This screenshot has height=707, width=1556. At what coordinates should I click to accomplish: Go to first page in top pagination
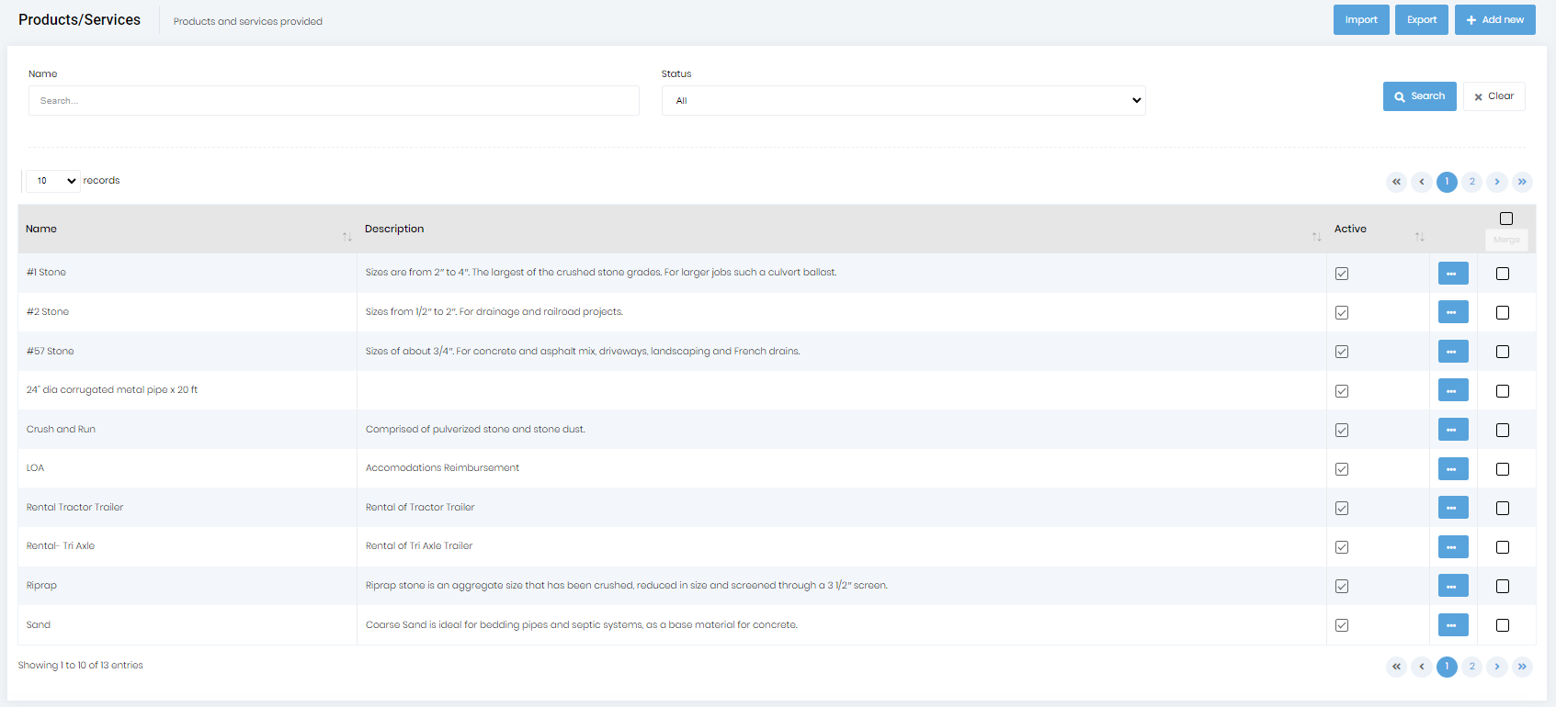1396,182
